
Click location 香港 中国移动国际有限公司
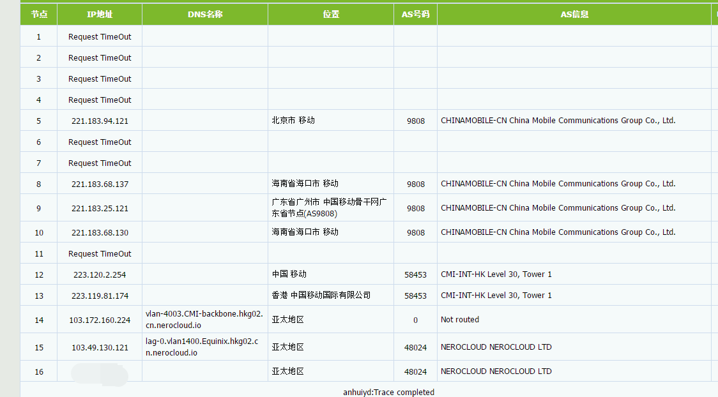pos(321,295)
